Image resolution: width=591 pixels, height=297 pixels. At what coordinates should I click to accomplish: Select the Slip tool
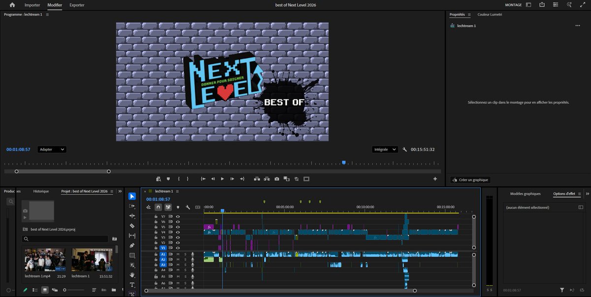[132, 236]
